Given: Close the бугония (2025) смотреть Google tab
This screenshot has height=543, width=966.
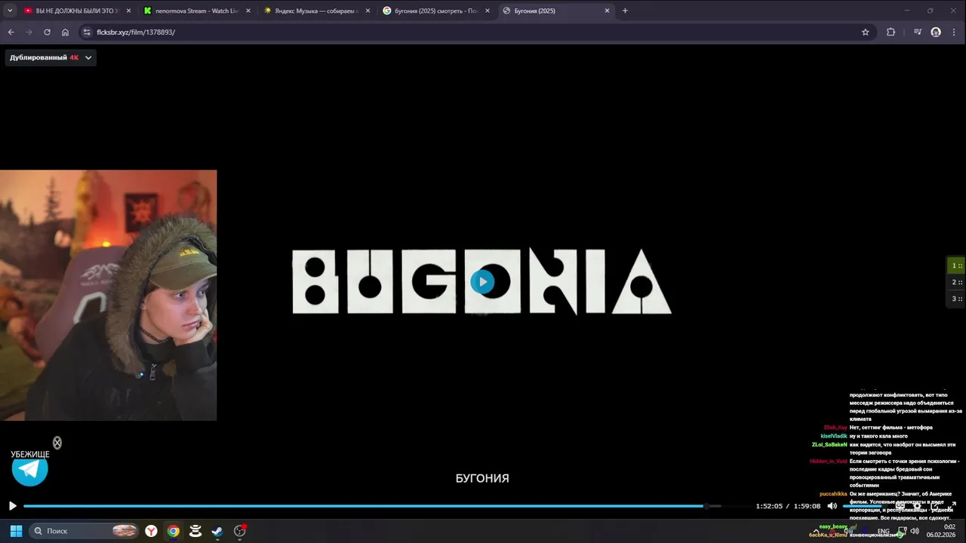Looking at the screenshot, I should pos(487,11).
